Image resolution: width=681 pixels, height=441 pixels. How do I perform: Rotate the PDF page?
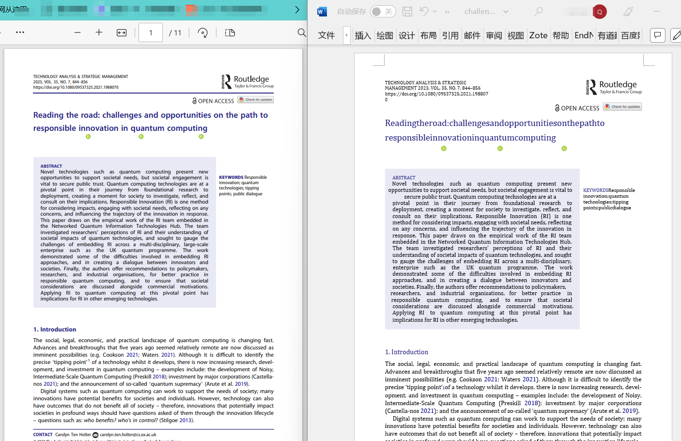click(203, 32)
